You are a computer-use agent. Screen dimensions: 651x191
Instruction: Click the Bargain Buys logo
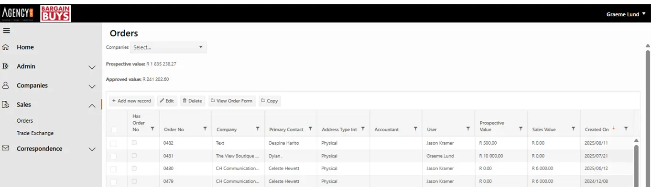(55, 14)
